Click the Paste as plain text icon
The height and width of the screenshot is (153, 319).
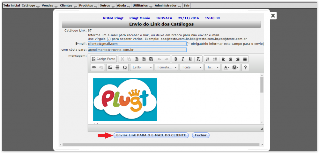click(x=144, y=59)
